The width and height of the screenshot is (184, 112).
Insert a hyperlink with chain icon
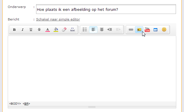(131, 30)
